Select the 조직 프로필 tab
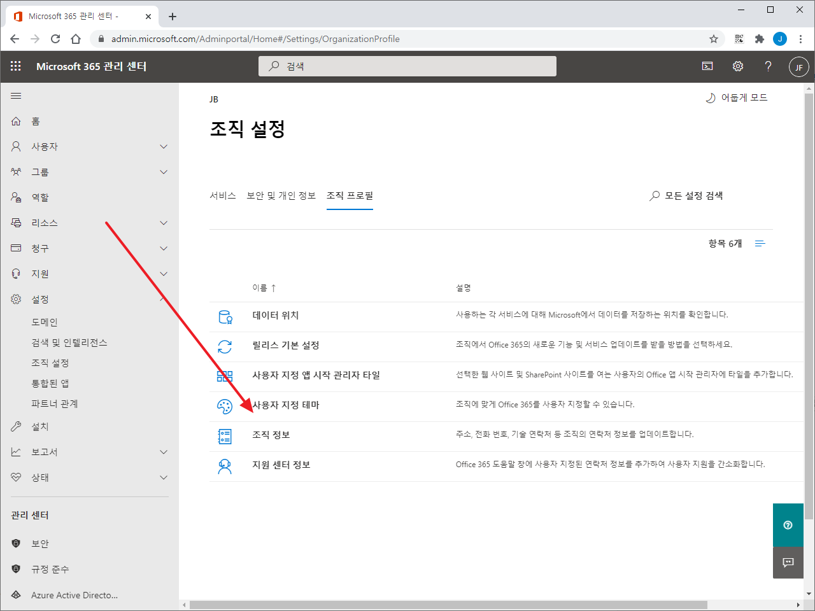This screenshot has width=815, height=611. pos(350,196)
